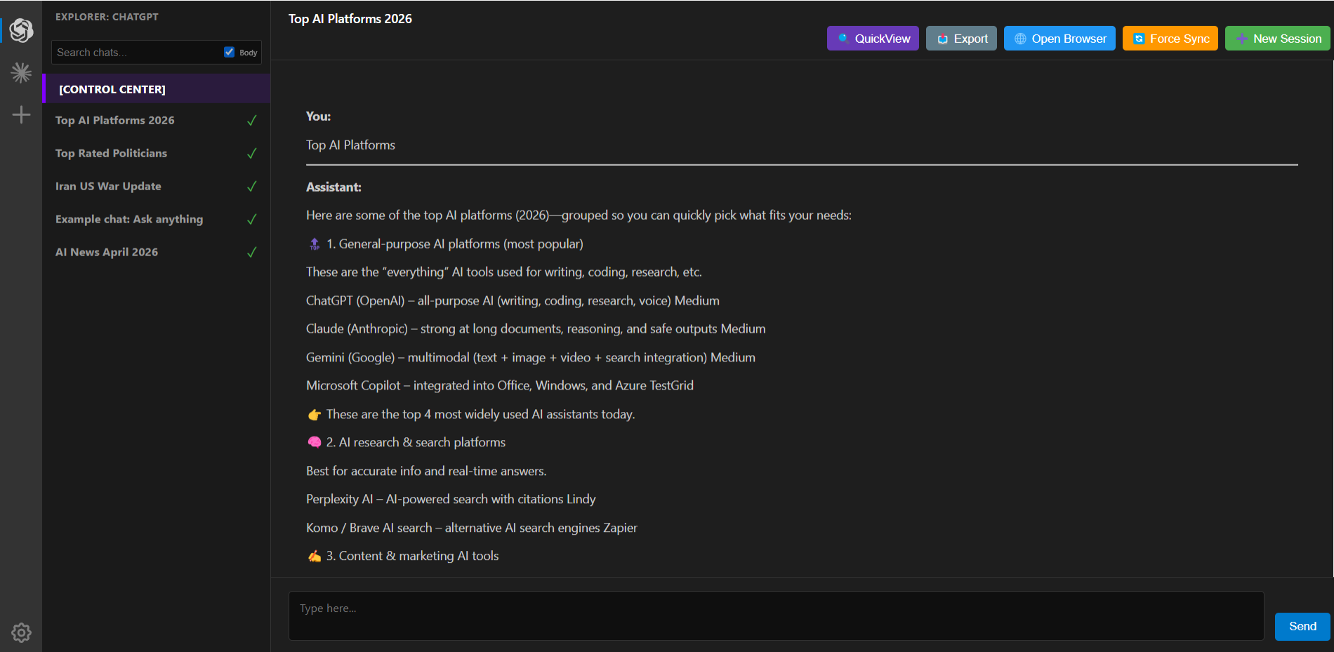Click the checkmark next to Example chat

click(252, 219)
